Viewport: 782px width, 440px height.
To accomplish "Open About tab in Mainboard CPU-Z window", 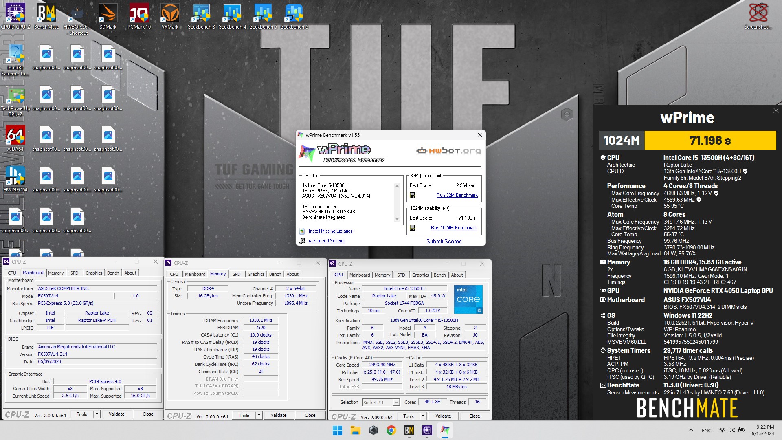I will [x=130, y=273].
